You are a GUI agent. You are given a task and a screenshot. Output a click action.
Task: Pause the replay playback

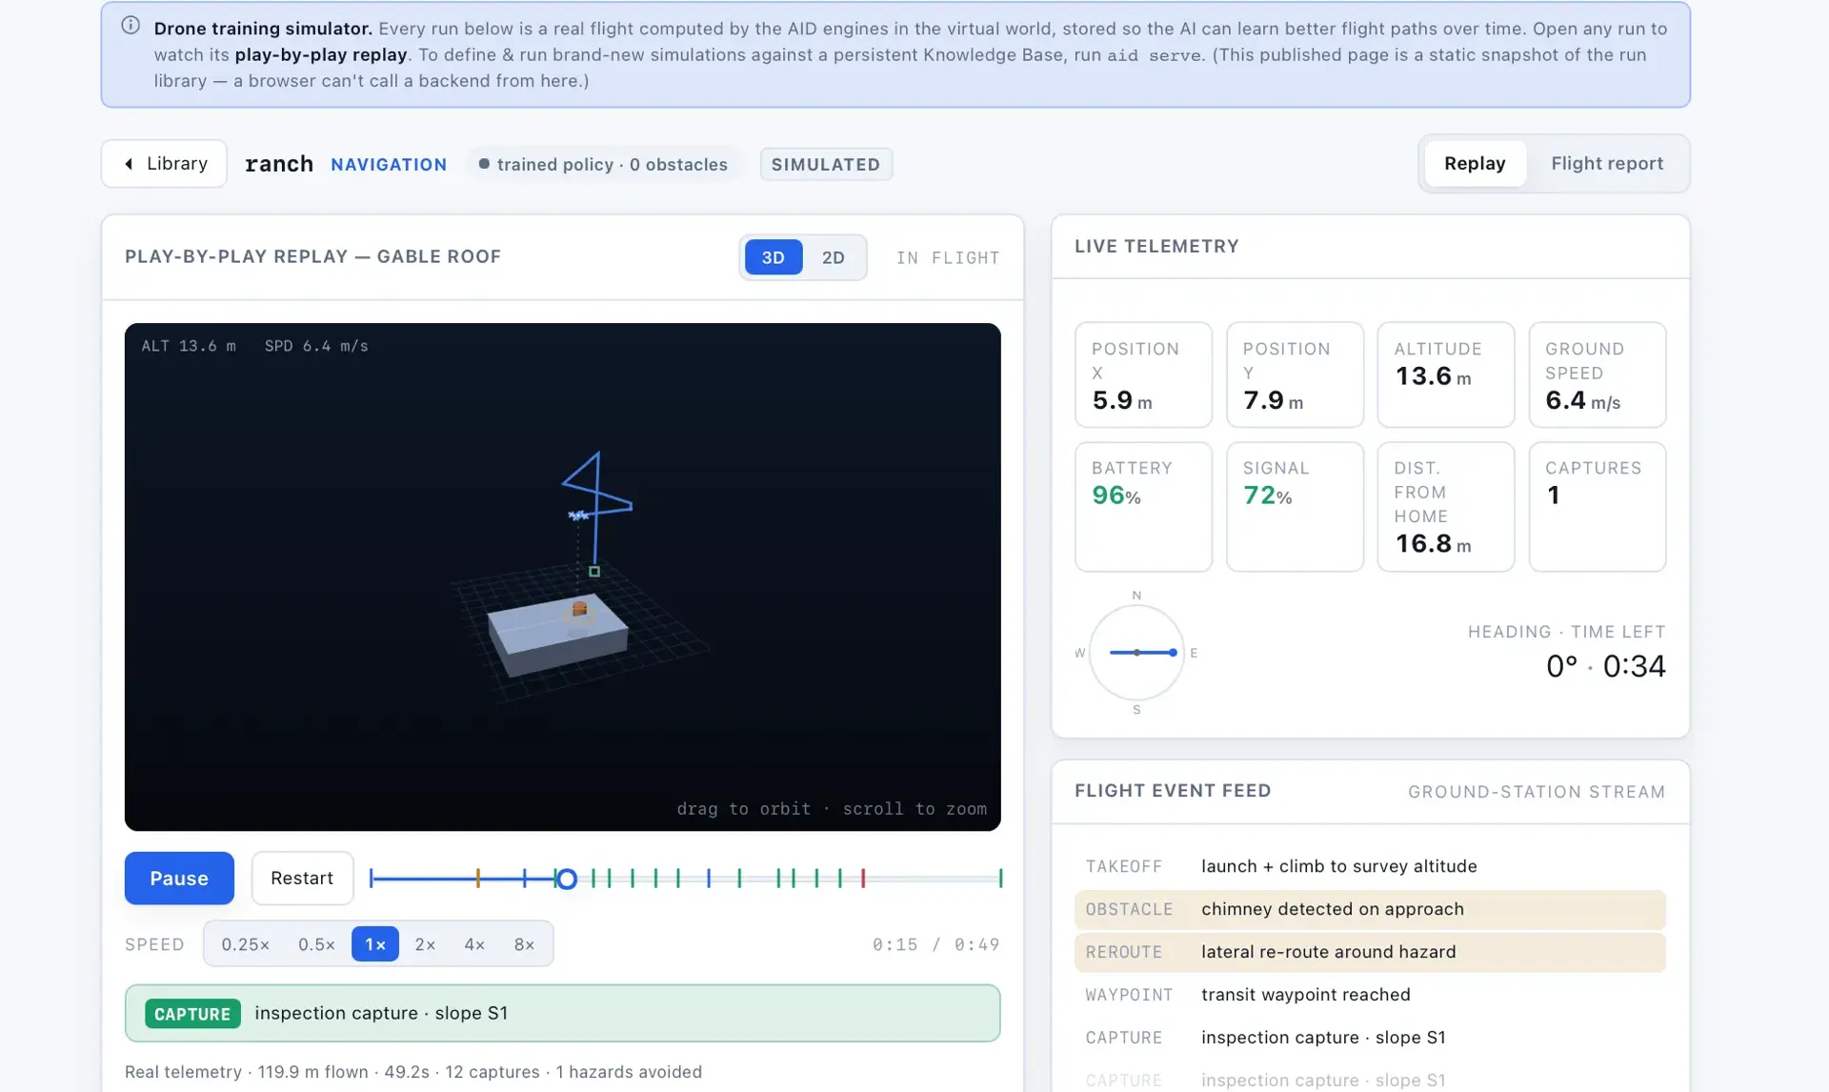pos(179,878)
